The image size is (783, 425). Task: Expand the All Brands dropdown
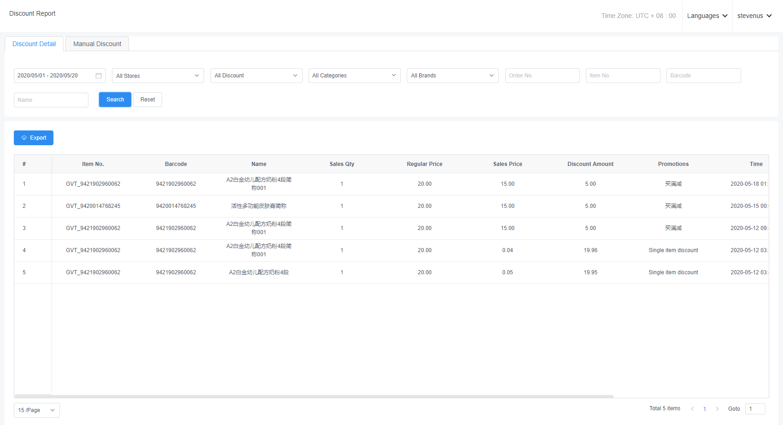click(x=452, y=76)
